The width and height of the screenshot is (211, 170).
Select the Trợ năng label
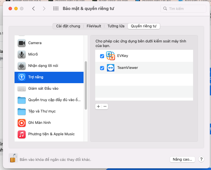[x=36, y=77]
